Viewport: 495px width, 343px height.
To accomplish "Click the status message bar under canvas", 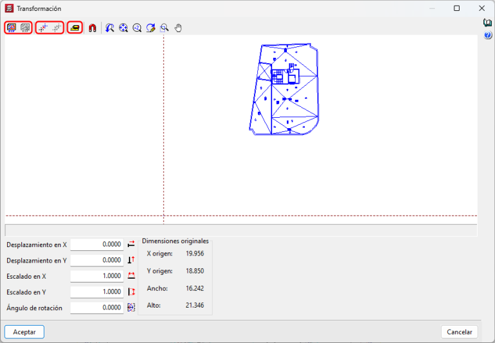I will pos(241,230).
